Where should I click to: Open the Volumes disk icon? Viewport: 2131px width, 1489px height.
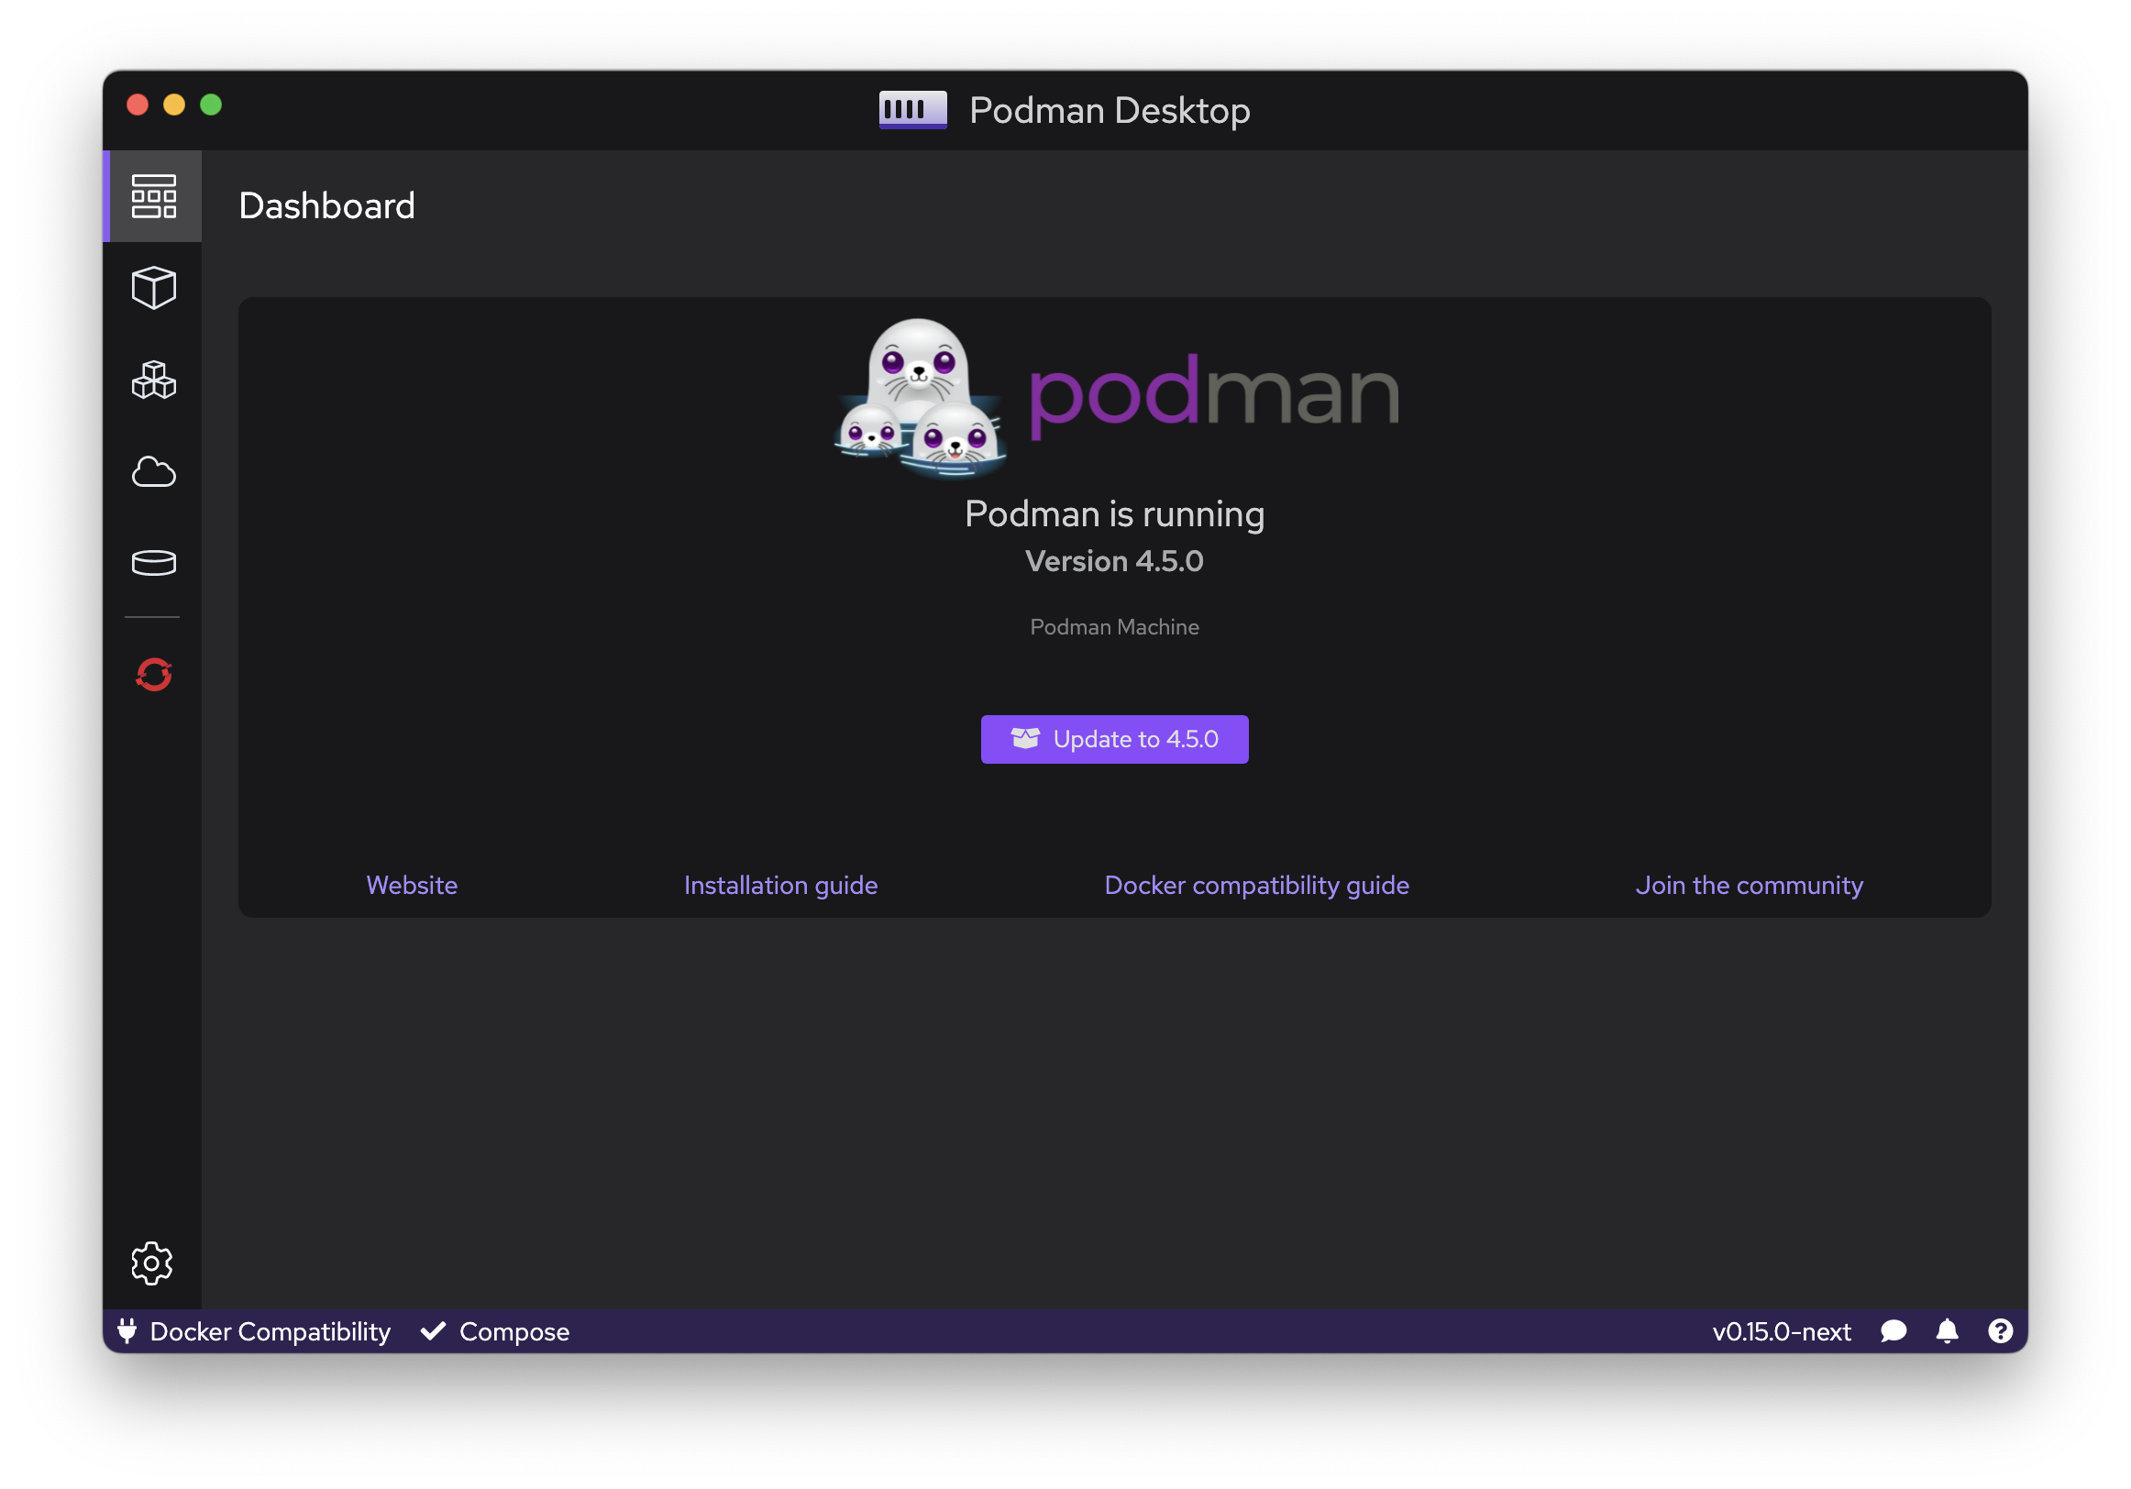[153, 563]
